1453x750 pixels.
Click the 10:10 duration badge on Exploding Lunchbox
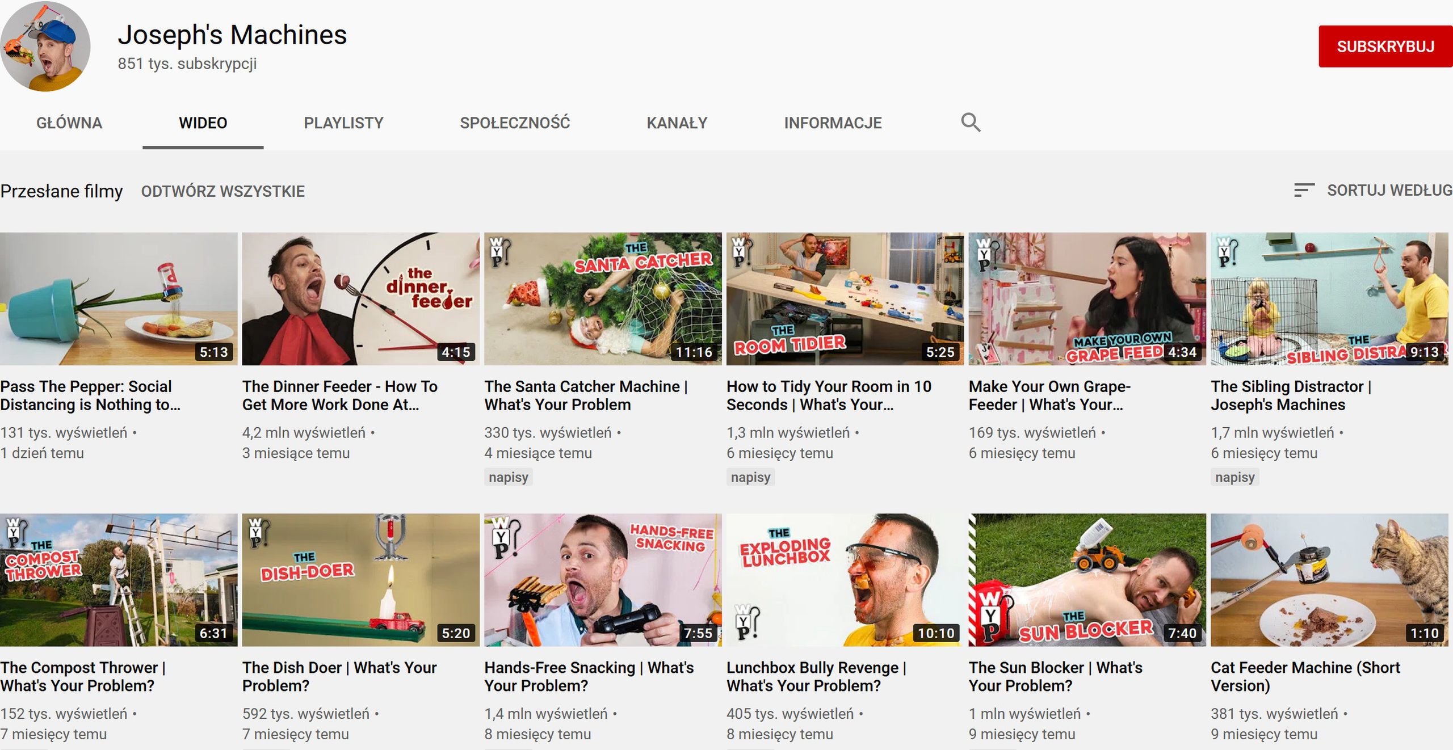point(936,633)
